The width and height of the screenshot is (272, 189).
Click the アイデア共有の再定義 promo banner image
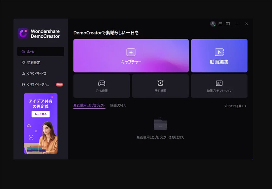coord(41,124)
